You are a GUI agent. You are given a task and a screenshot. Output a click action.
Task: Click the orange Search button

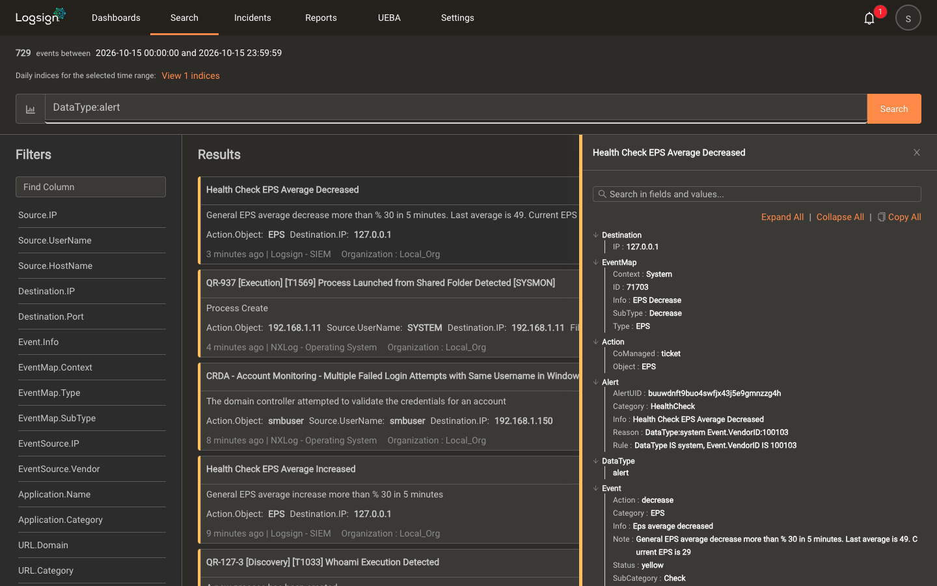click(x=894, y=109)
